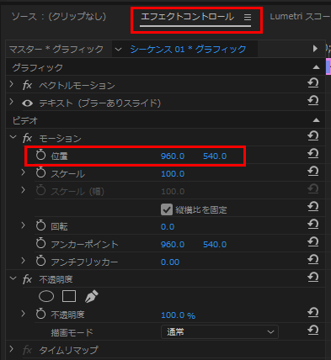
Task: Collapse the ビデオ section triangle
Action: (317, 120)
